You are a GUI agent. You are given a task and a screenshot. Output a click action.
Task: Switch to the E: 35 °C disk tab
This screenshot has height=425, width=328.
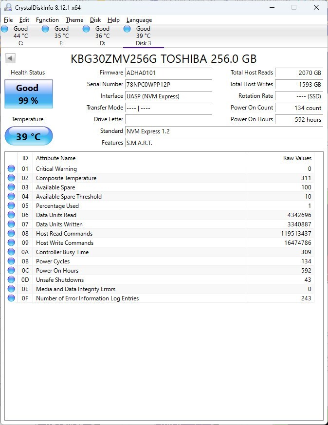pyautogui.click(x=61, y=36)
